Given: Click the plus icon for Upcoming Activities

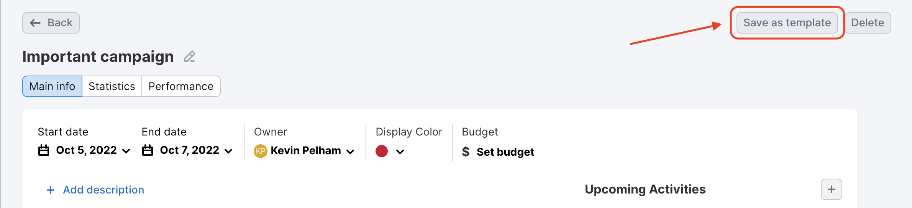Looking at the screenshot, I should (831, 189).
